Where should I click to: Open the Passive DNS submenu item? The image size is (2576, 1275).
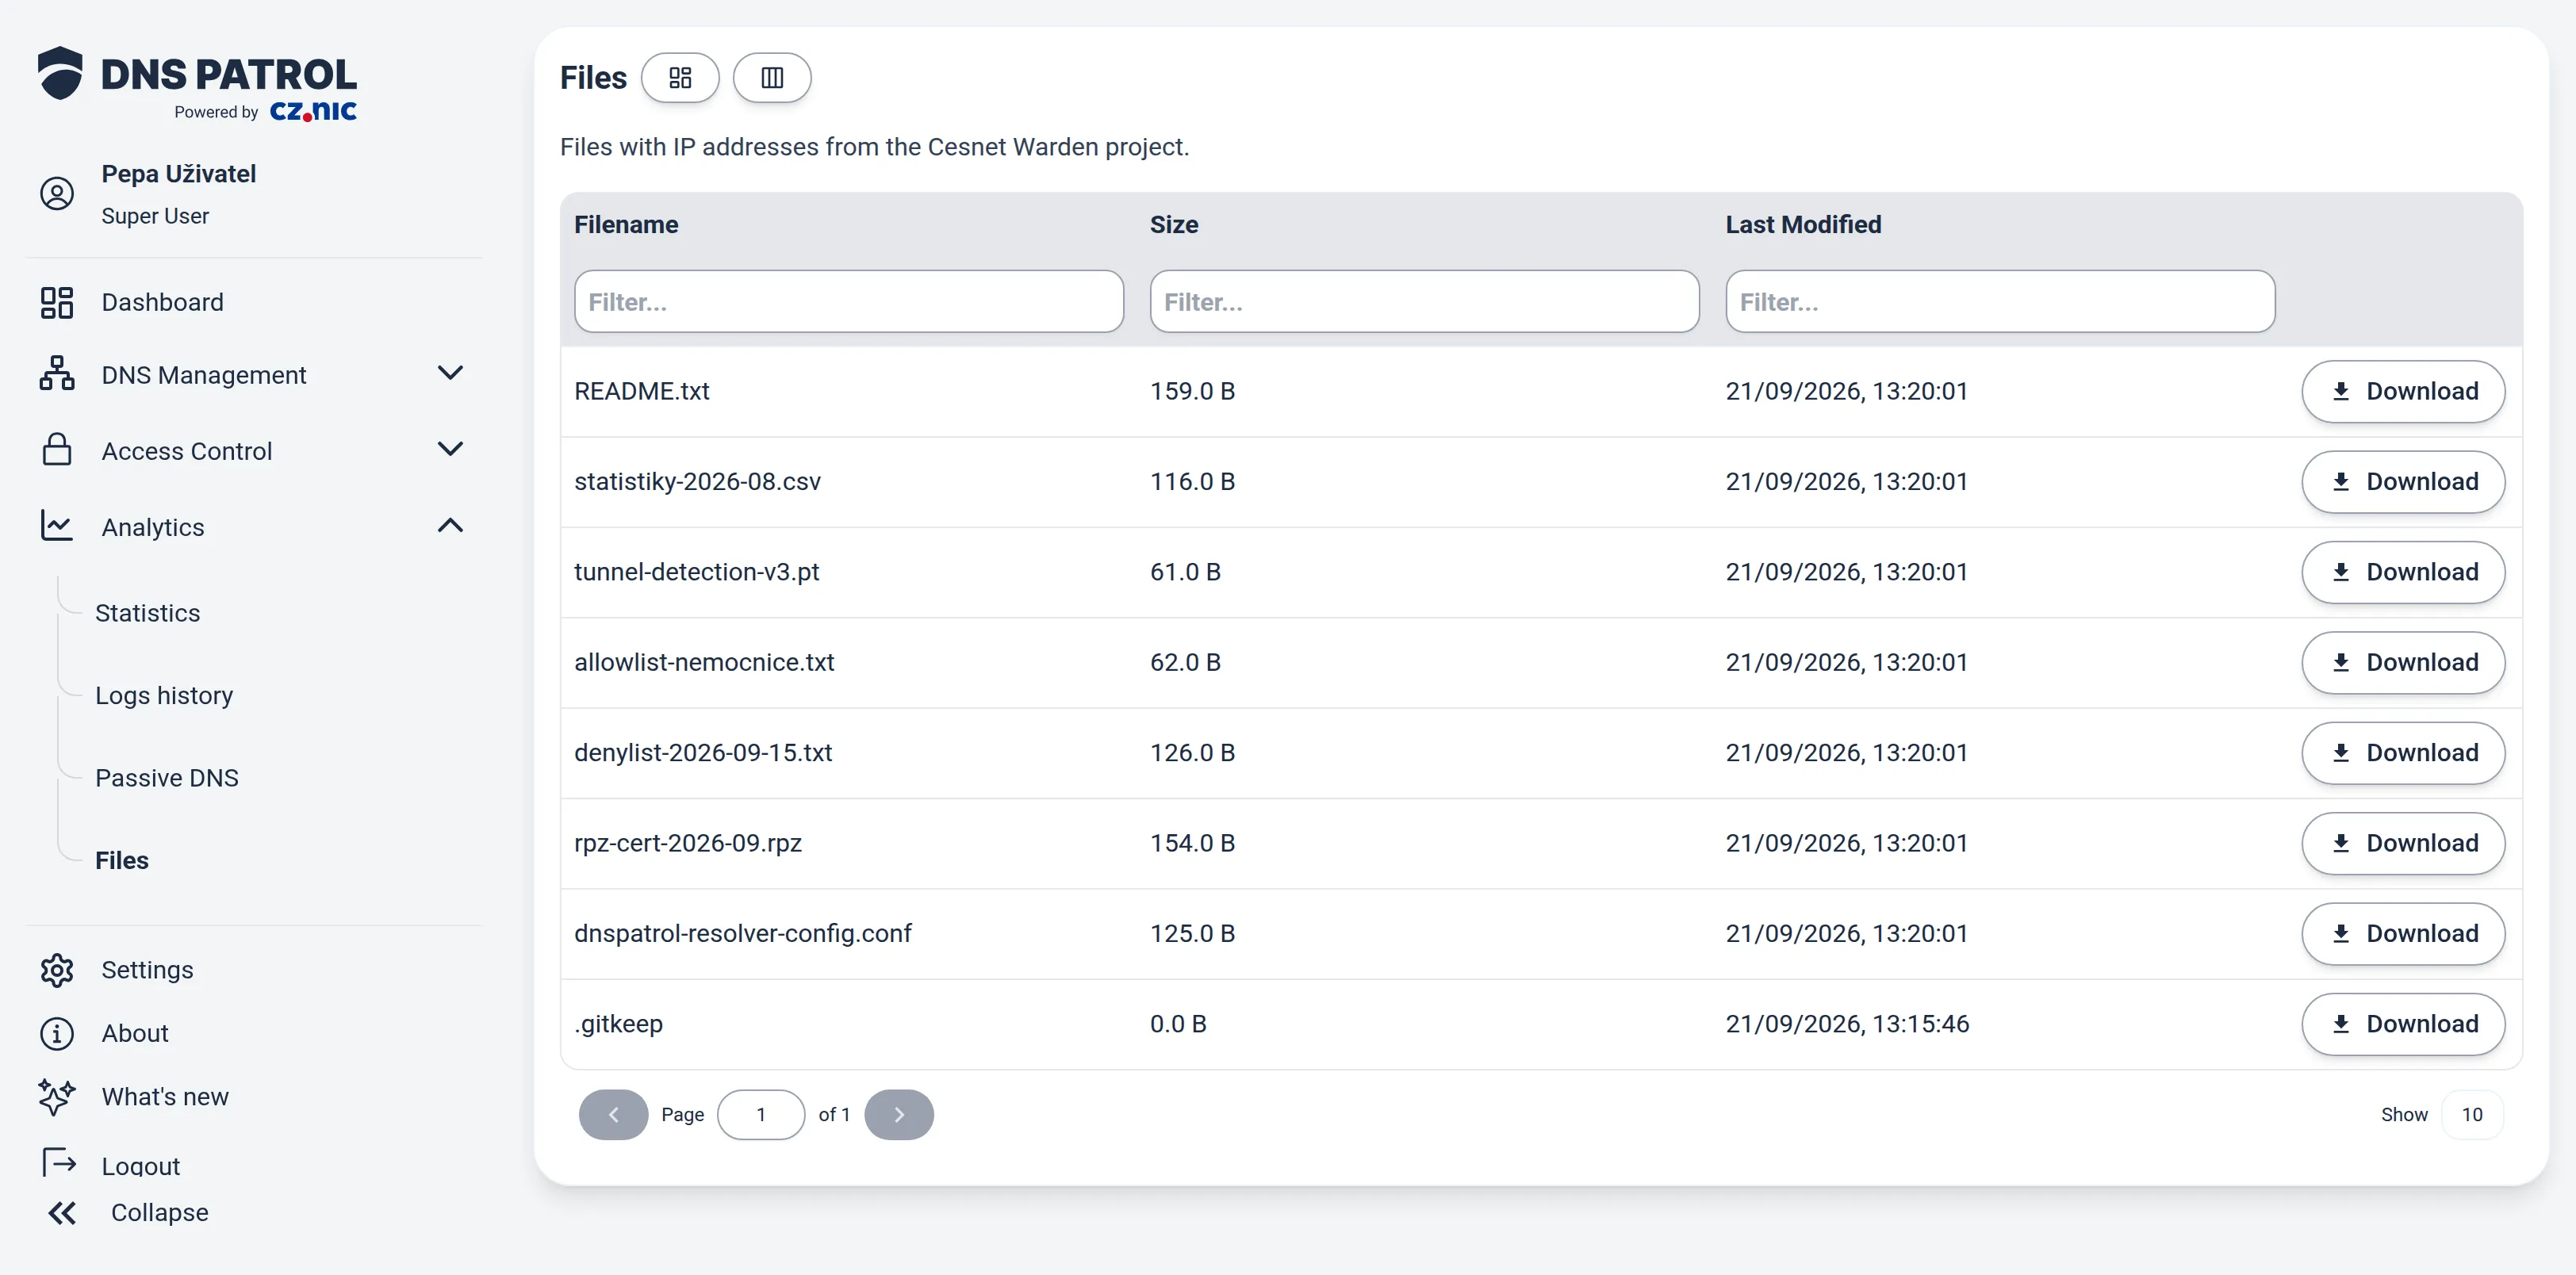pyautogui.click(x=167, y=778)
